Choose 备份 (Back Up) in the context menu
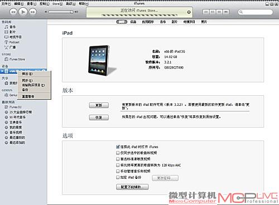 34,90
